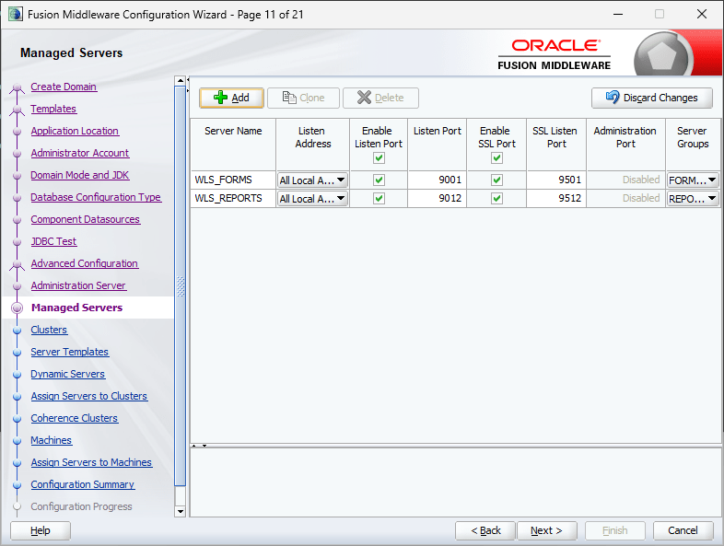
Task: Click navigation pane vertical scrollbar thumb
Action: (x=181, y=286)
